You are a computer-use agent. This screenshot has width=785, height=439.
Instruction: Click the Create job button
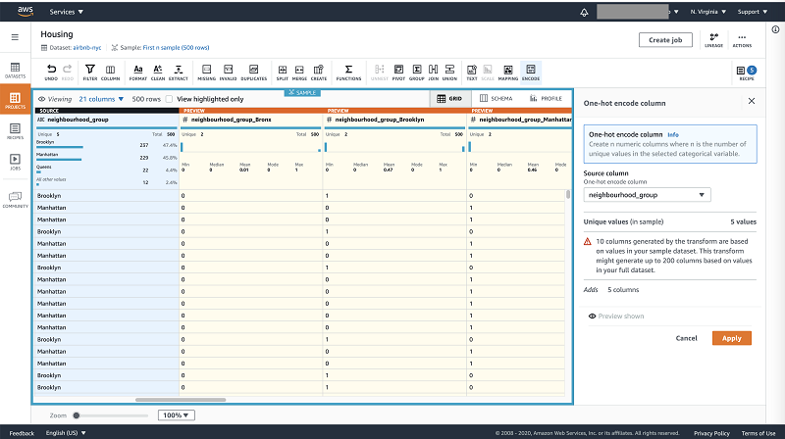click(x=665, y=39)
